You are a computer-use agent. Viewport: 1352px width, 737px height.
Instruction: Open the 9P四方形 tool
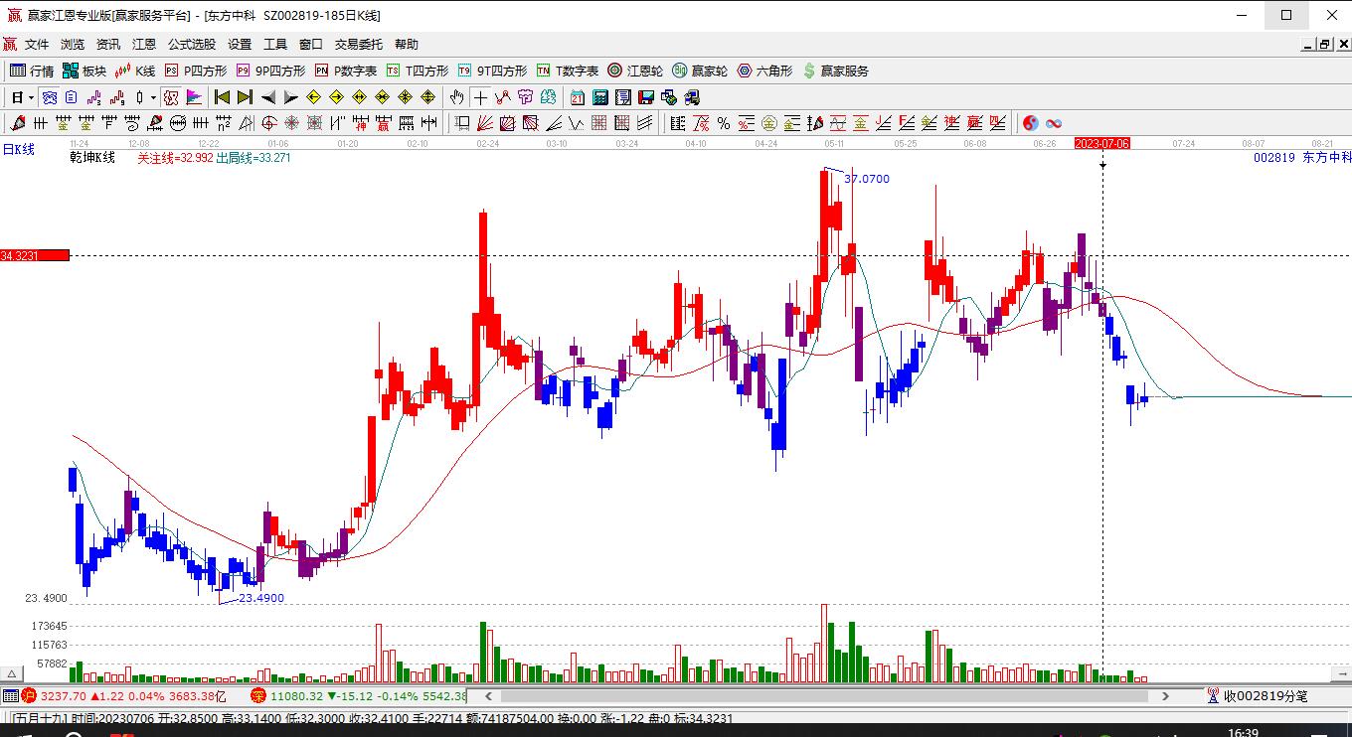pyautogui.click(x=271, y=71)
